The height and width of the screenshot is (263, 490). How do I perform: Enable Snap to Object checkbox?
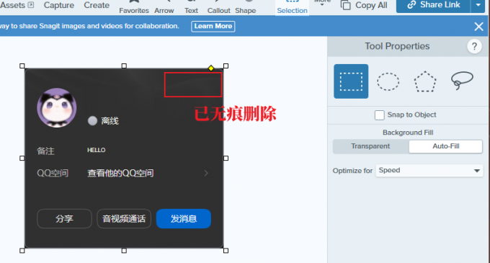coord(379,115)
